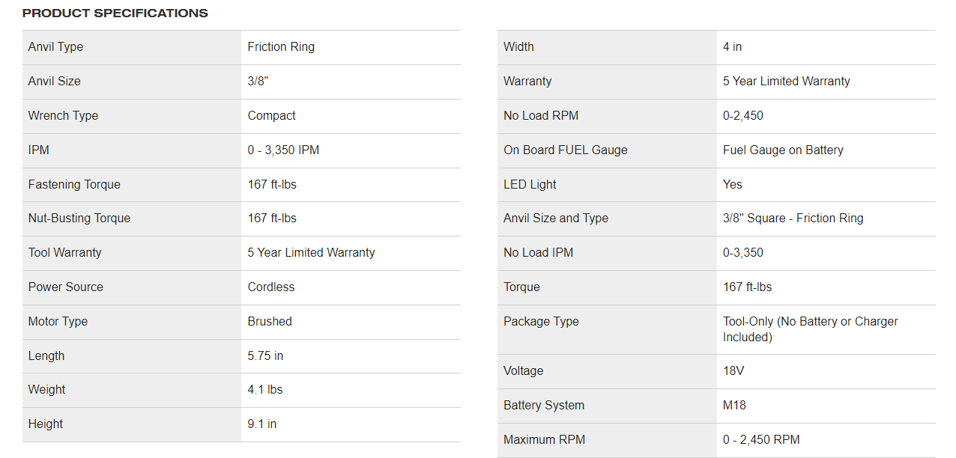Click the 18V voltage value
This screenshot has height=458, width=956.
point(733,371)
